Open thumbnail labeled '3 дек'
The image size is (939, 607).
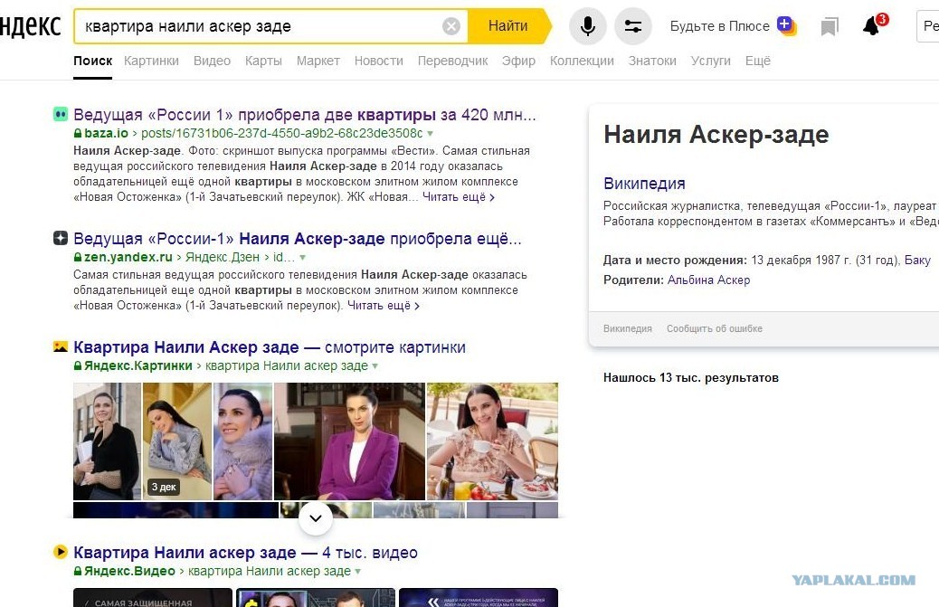click(177, 441)
